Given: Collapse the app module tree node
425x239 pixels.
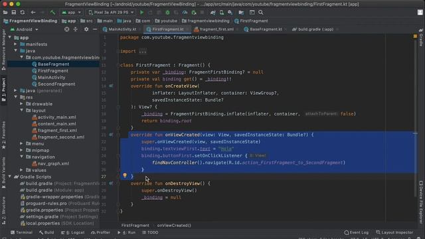Looking at the screenshot, I should tap(10, 37).
